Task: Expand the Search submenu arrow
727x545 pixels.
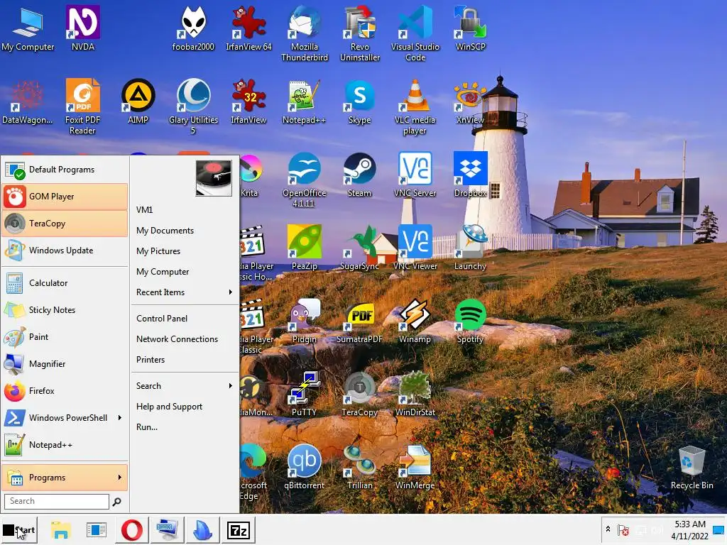Action: pyautogui.click(x=231, y=385)
